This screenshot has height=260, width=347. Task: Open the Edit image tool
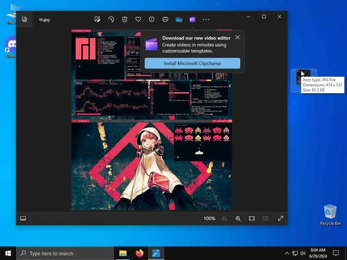coord(97,19)
